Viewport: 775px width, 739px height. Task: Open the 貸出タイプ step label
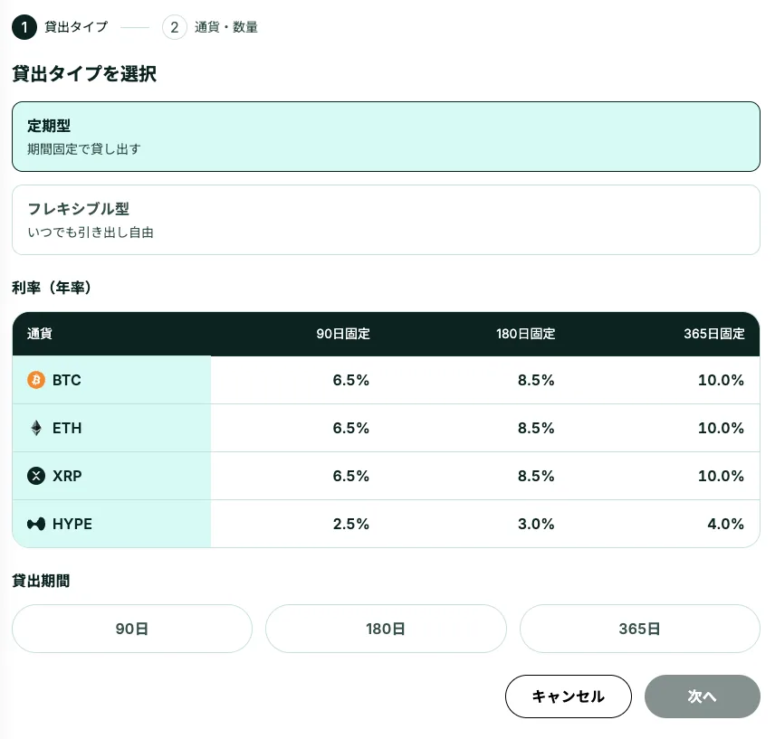click(76, 26)
